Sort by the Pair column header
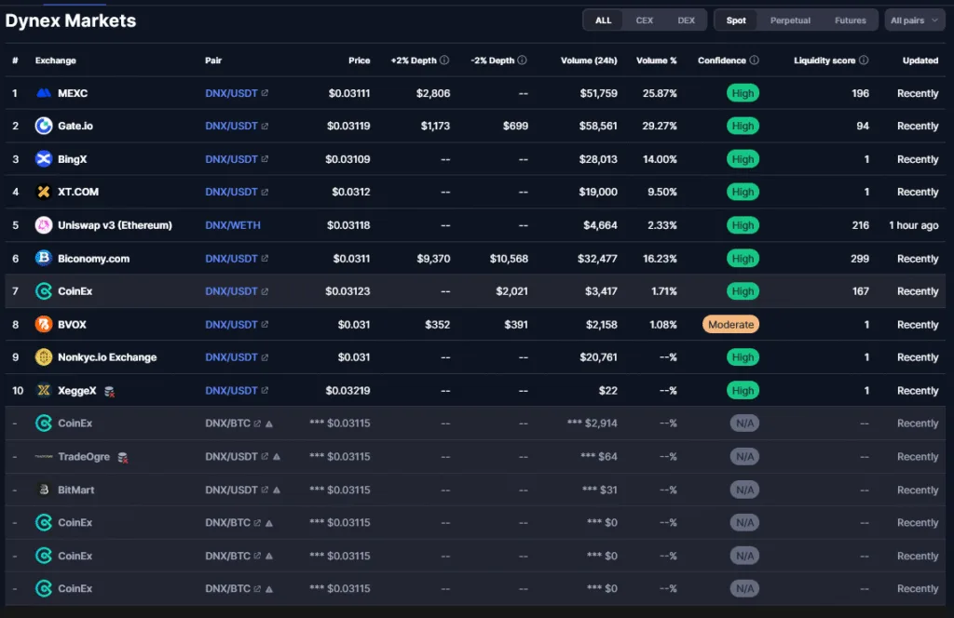954x618 pixels. tap(213, 60)
